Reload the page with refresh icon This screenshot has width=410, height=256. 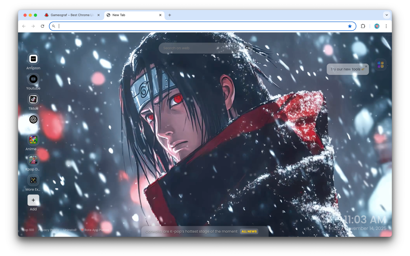[42, 26]
